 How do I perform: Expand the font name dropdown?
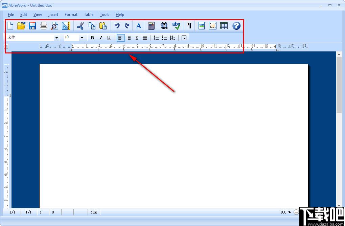click(56, 38)
